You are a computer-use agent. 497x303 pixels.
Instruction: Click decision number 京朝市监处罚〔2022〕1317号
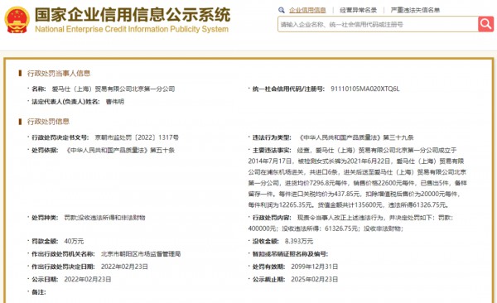pyautogui.click(x=137, y=137)
